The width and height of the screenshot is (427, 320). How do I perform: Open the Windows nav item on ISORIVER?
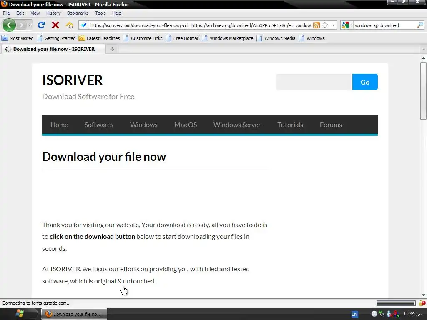coord(144,125)
